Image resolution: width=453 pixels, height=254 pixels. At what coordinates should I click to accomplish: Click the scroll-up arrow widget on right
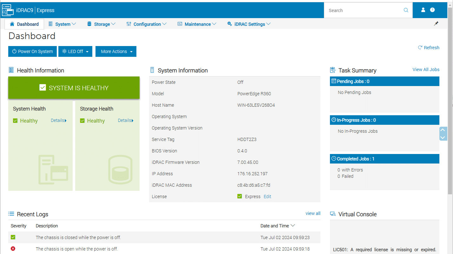click(443, 130)
